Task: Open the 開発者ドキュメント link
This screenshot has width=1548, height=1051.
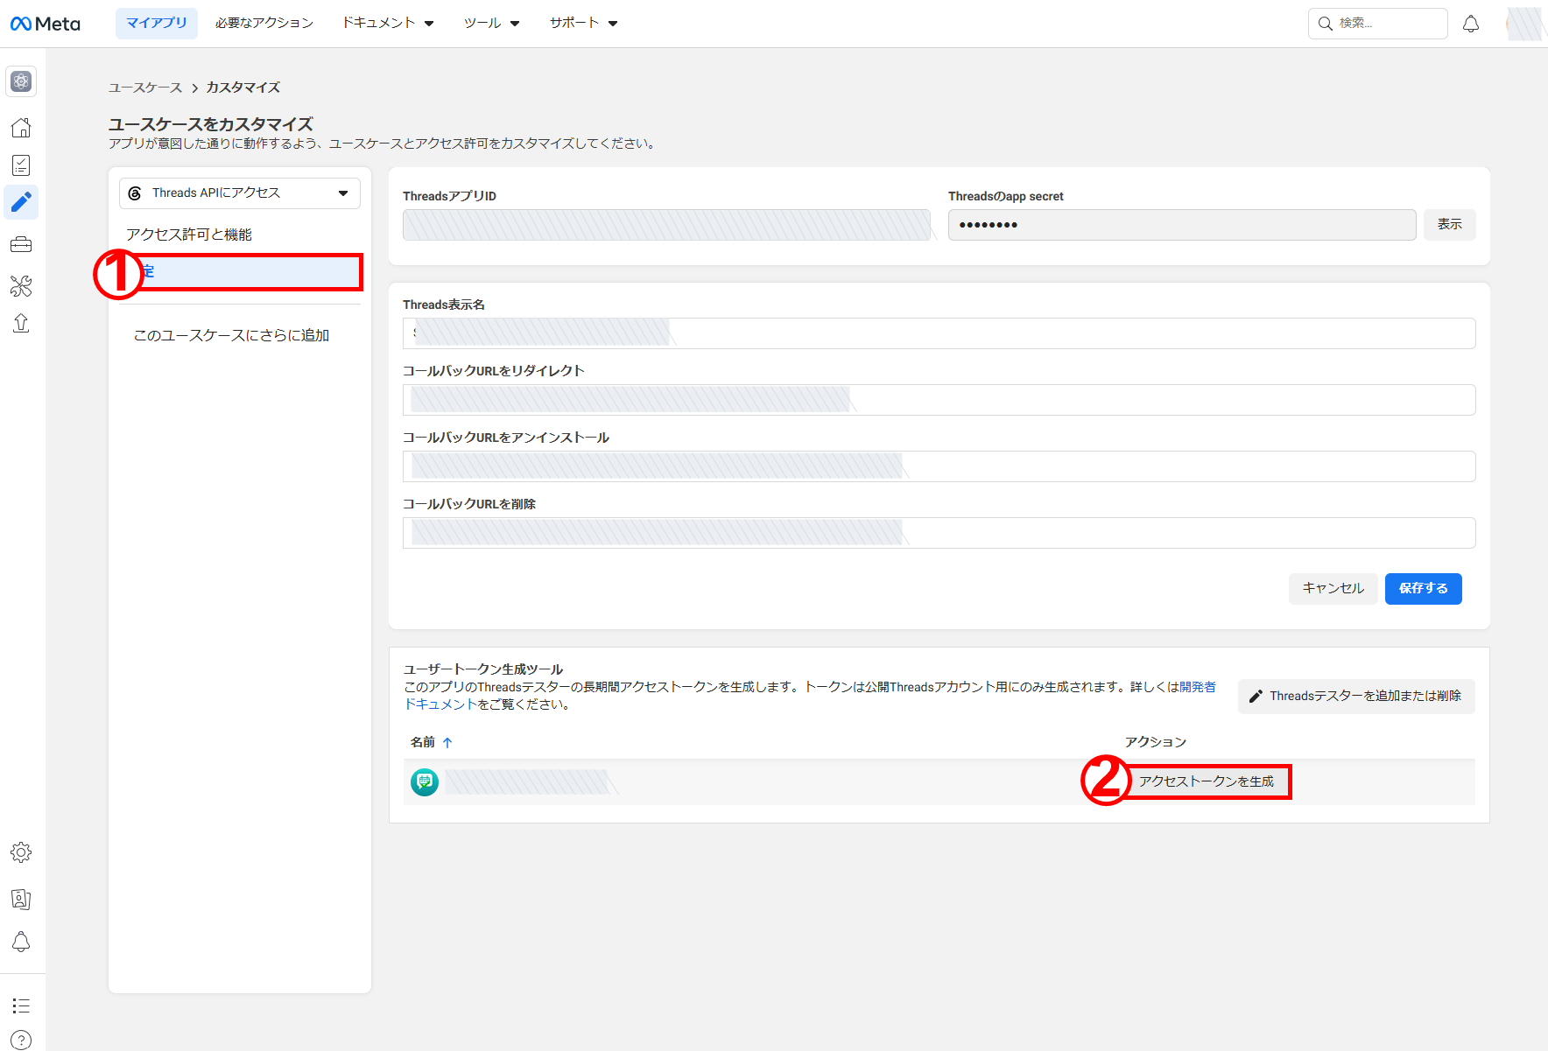Action: [x=1198, y=687]
